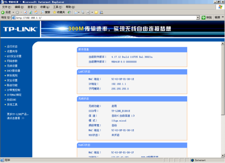This screenshot has width=225, height=163.
Task: Click the IE Stop loading icon
Action: 25,12
